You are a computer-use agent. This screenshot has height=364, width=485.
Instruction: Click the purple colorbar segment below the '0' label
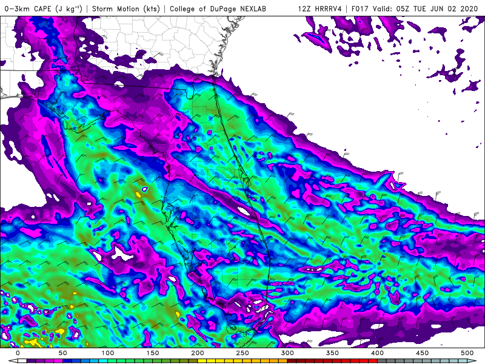click(x=32, y=361)
